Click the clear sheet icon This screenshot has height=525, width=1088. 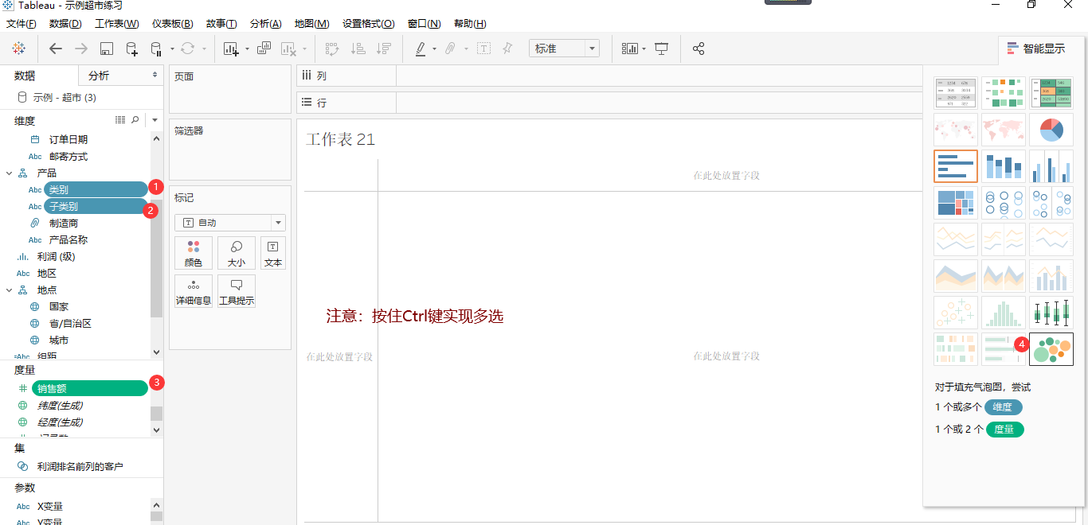click(x=288, y=49)
